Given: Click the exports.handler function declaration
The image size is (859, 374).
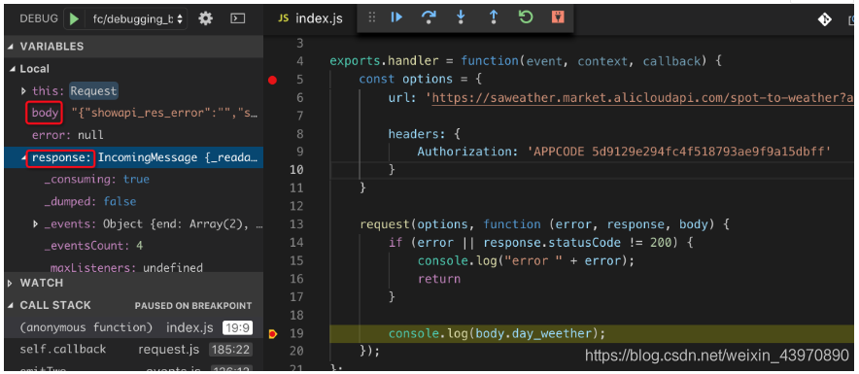Looking at the screenshot, I should click(526, 61).
